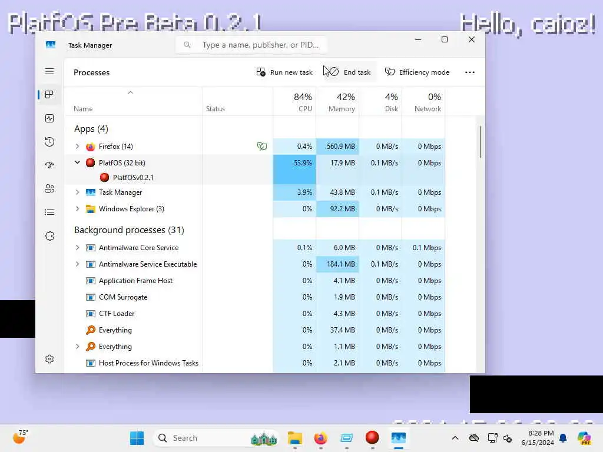Sort processes by the Memory column

click(337, 102)
